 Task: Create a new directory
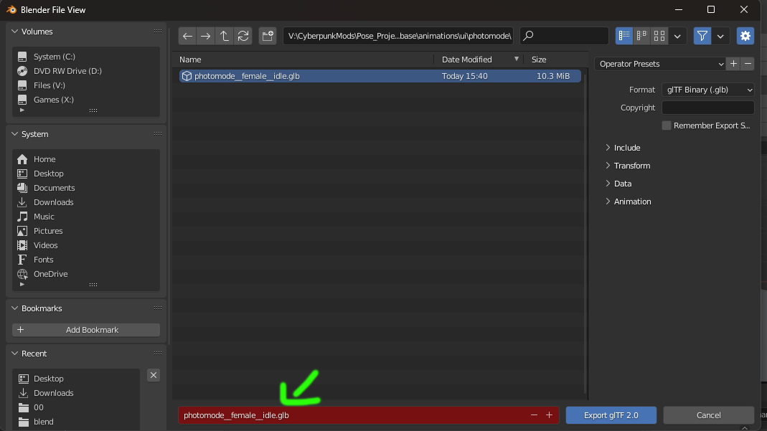267,35
